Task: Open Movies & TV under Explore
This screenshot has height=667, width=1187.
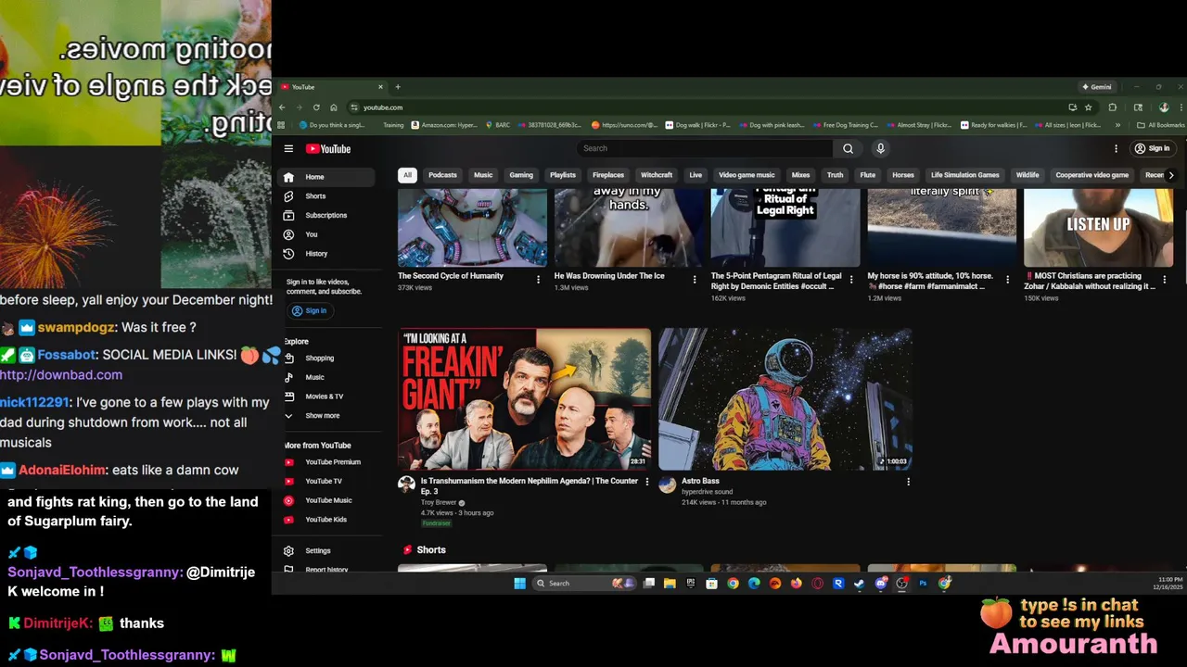Action: coord(328,396)
